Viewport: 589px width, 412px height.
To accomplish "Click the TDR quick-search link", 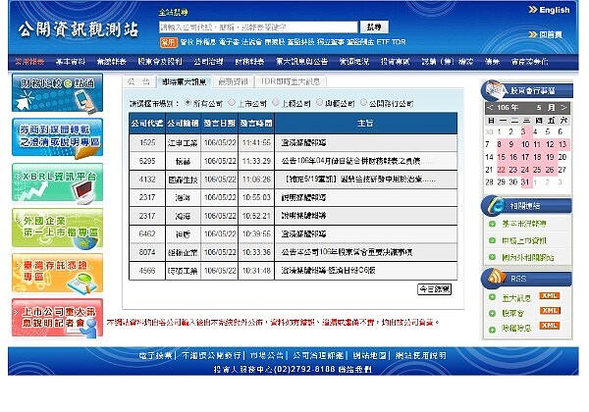I will tap(399, 42).
